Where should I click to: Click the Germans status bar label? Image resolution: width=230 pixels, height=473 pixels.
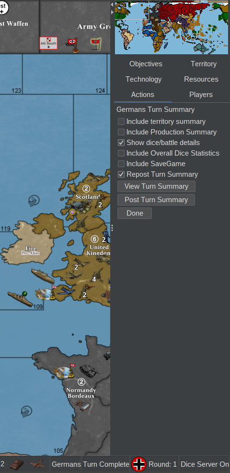click(x=66, y=464)
